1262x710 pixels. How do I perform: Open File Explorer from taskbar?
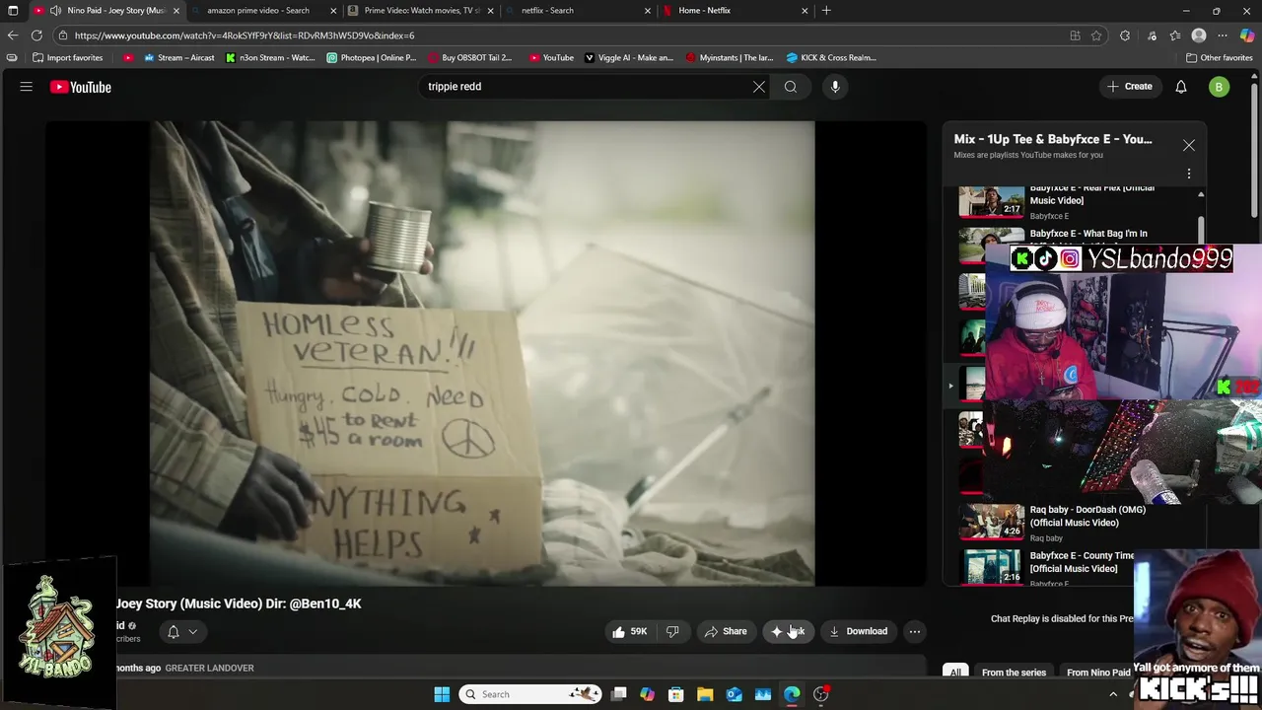click(705, 694)
